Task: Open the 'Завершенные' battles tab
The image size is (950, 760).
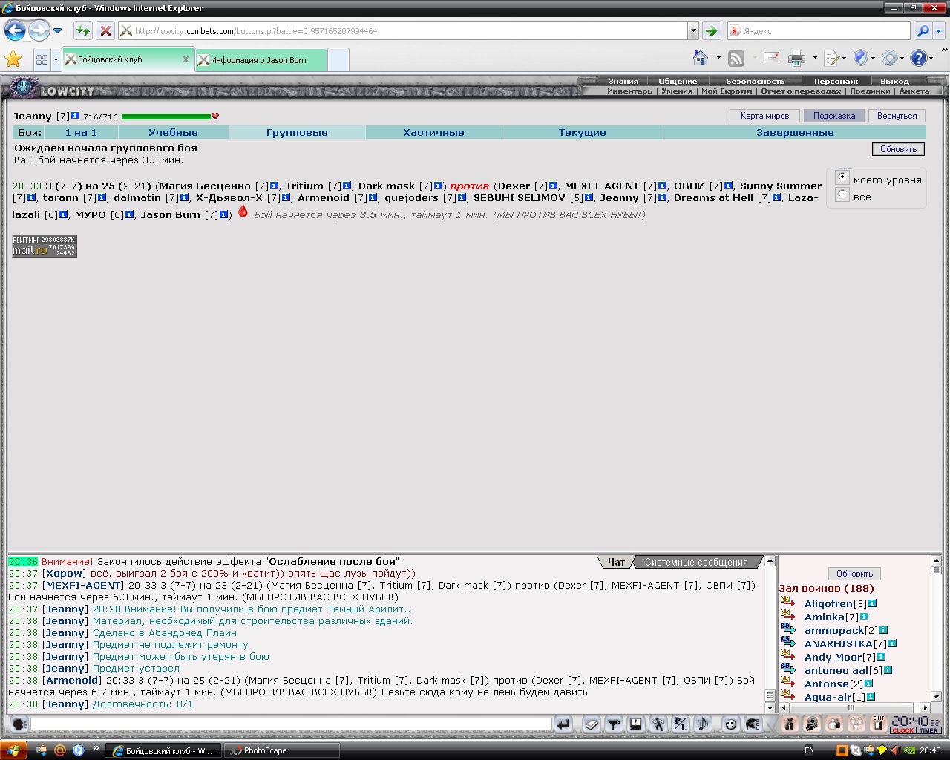Action: (x=795, y=132)
